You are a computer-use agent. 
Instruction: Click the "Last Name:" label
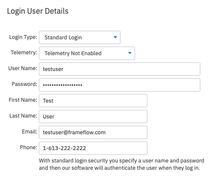pyautogui.click(x=23, y=116)
